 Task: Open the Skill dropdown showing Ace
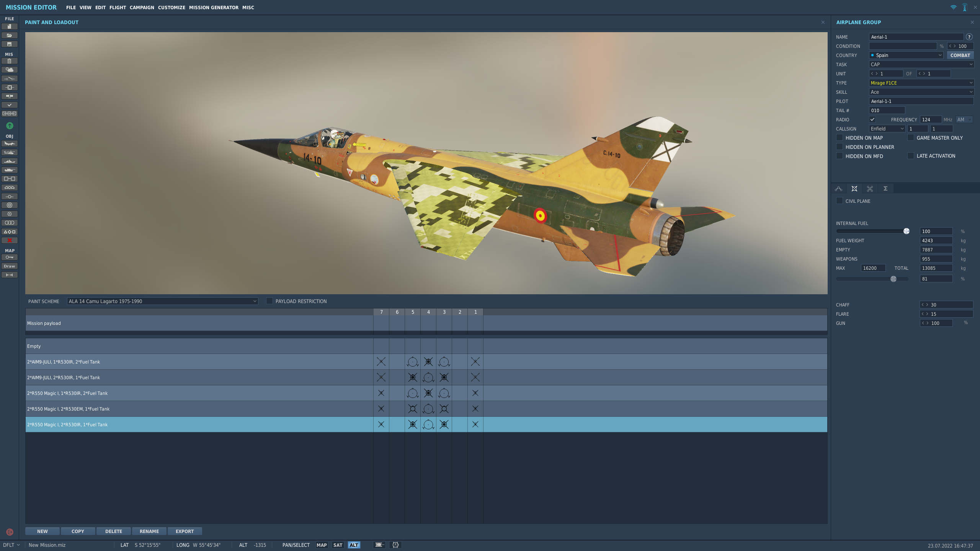click(921, 92)
